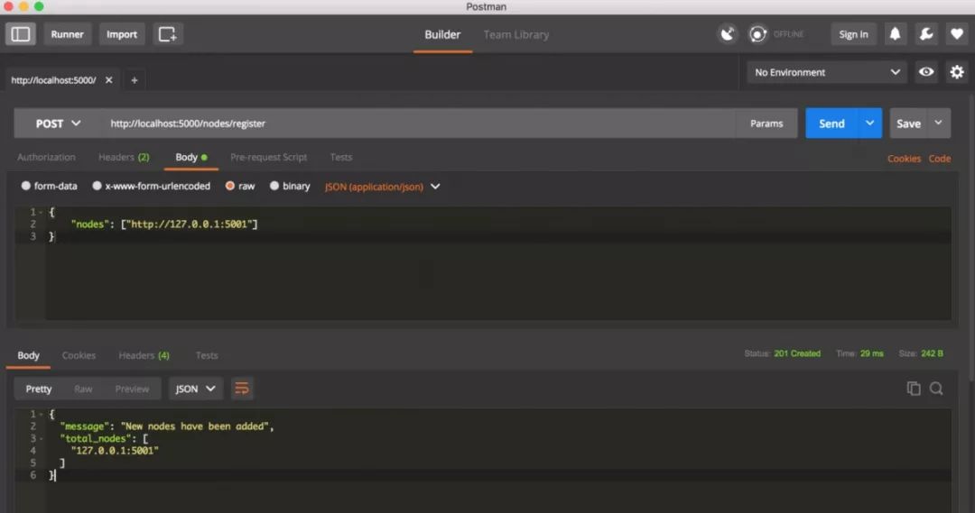This screenshot has width=975, height=513.
Task: Toggle response line wrap icon
Action: click(x=242, y=389)
